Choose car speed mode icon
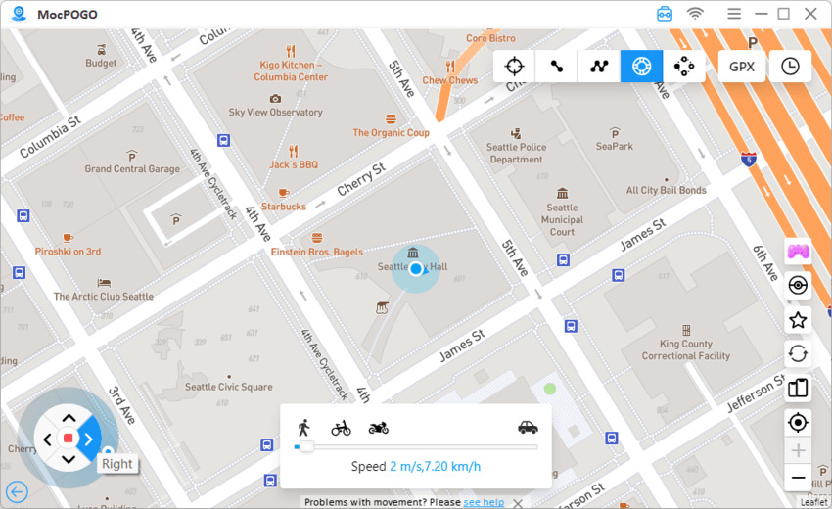832x509 pixels. point(528,427)
